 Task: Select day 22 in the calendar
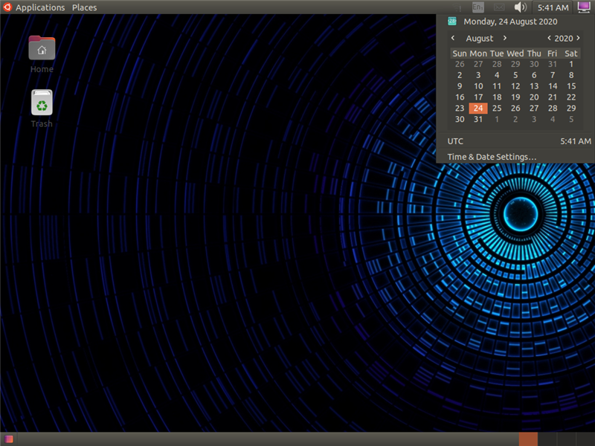point(571,97)
